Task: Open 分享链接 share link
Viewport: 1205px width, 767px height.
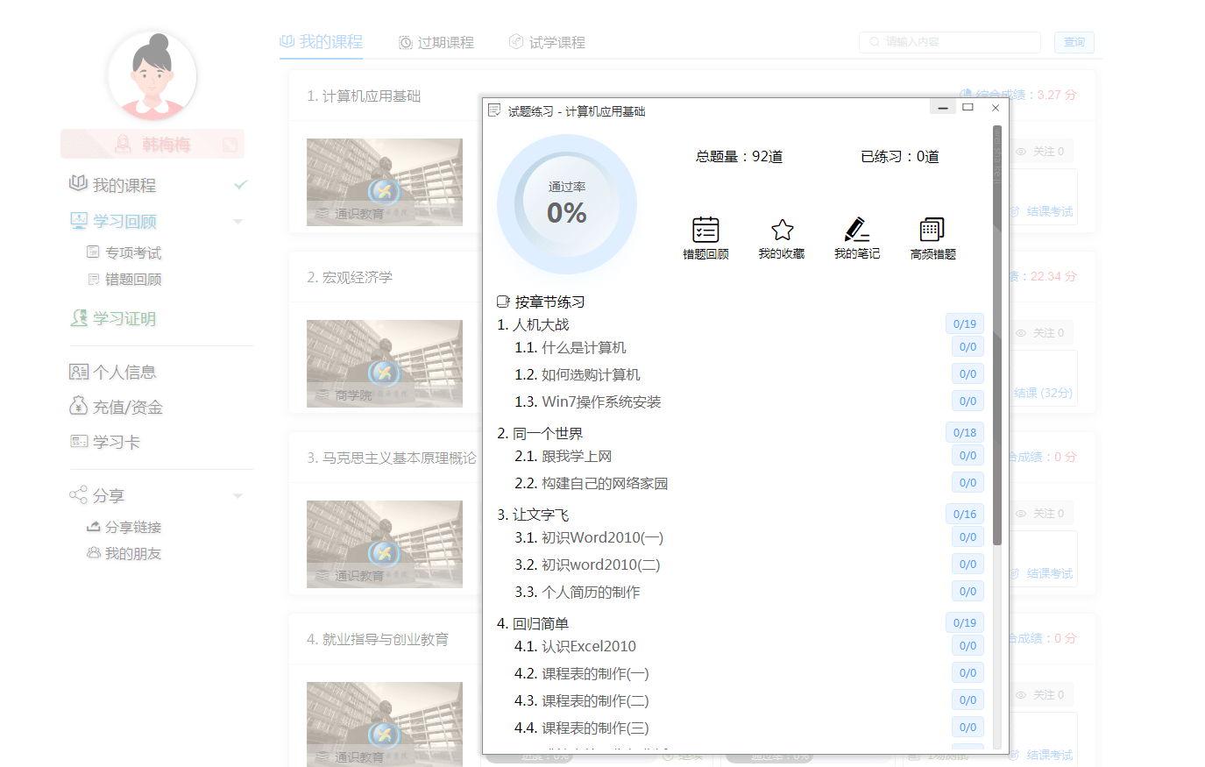Action: click(132, 527)
